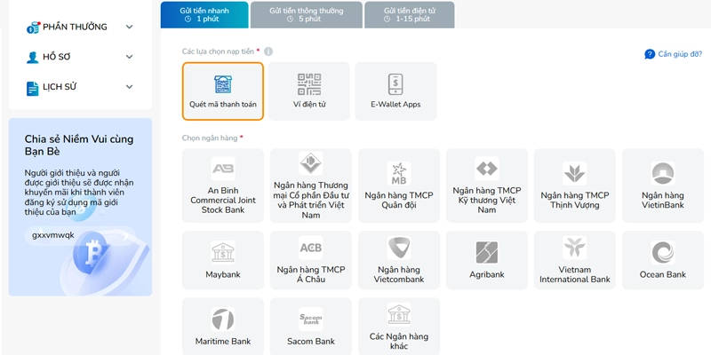Click the QR shop icon in Quét mã thanh toán
Viewport: 711px width, 355px height.
[x=223, y=84]
